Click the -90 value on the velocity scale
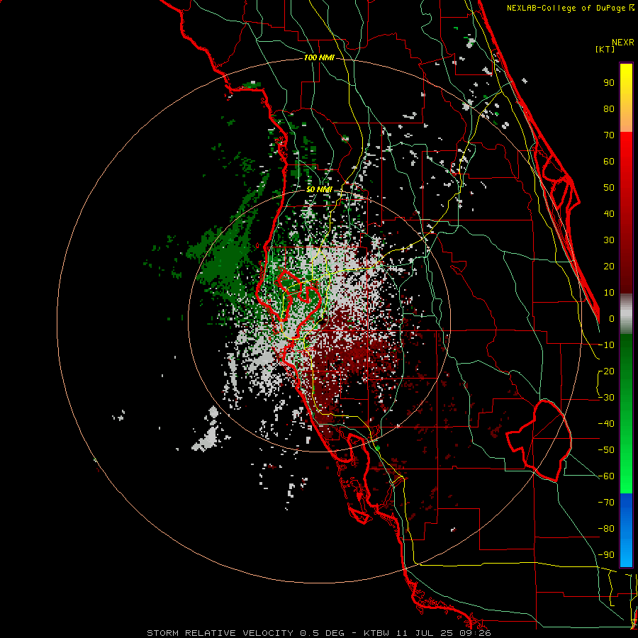 (606, 555)
